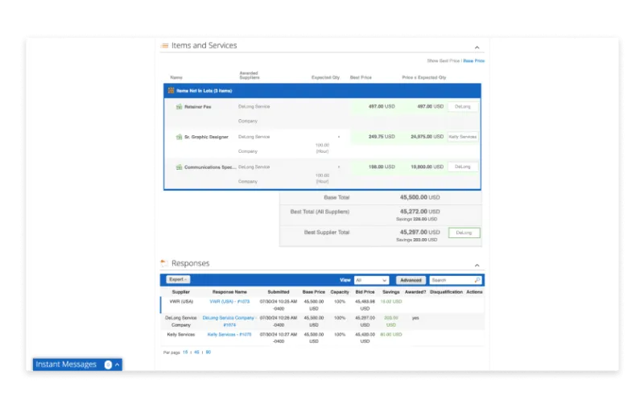Click Best Total (All Suppliers) 45,272.00 value

pos(419,212)
